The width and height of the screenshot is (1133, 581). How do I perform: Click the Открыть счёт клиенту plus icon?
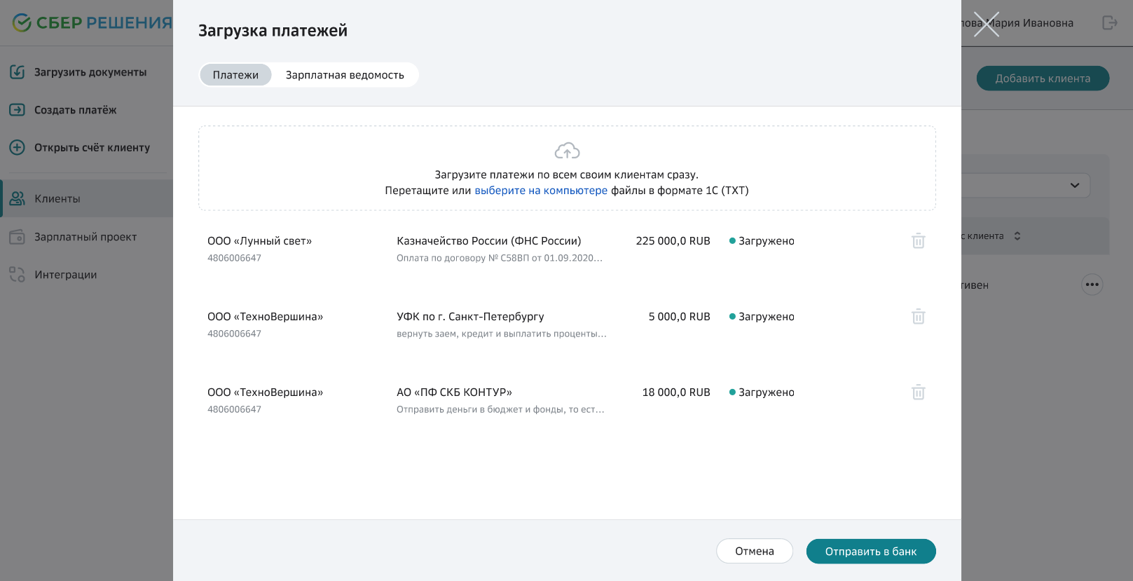coord(18,148)
